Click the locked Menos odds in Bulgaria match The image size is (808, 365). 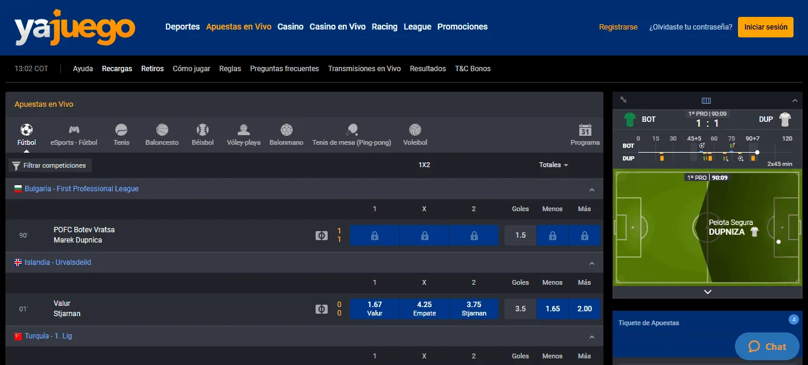(x=553, y=235)
